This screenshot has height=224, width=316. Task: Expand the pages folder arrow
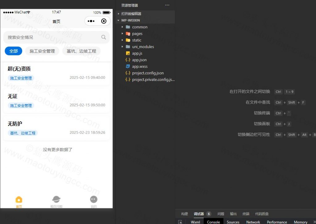pos(122,34)
